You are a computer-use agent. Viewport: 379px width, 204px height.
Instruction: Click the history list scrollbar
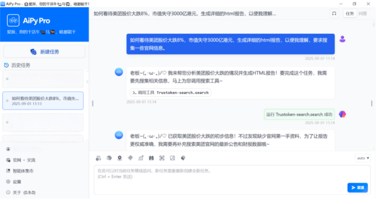point(87,82)
